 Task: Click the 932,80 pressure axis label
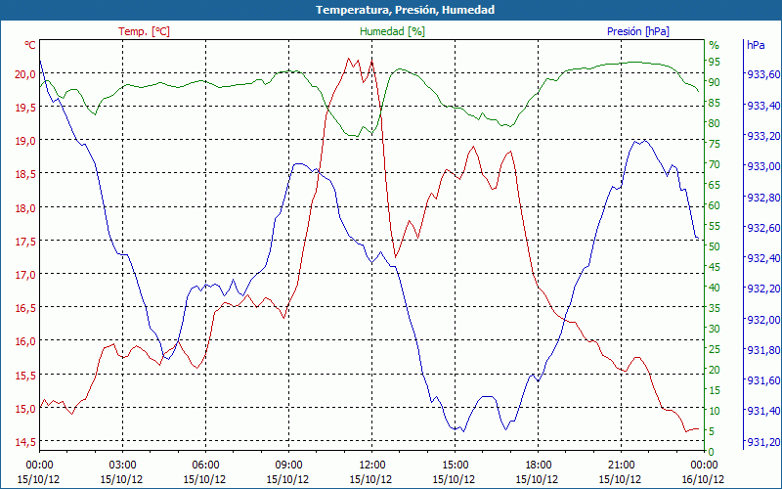(763, 198)
